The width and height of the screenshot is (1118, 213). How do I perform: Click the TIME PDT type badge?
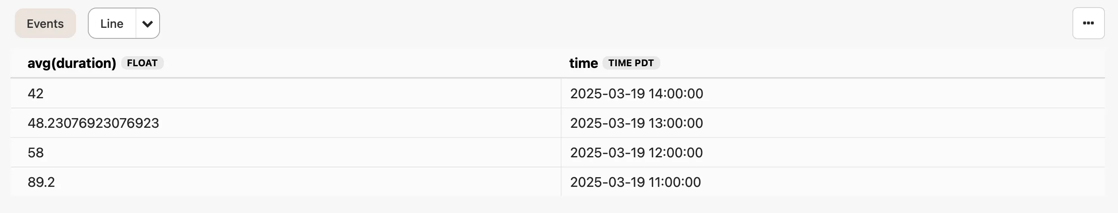click(631, 63)
